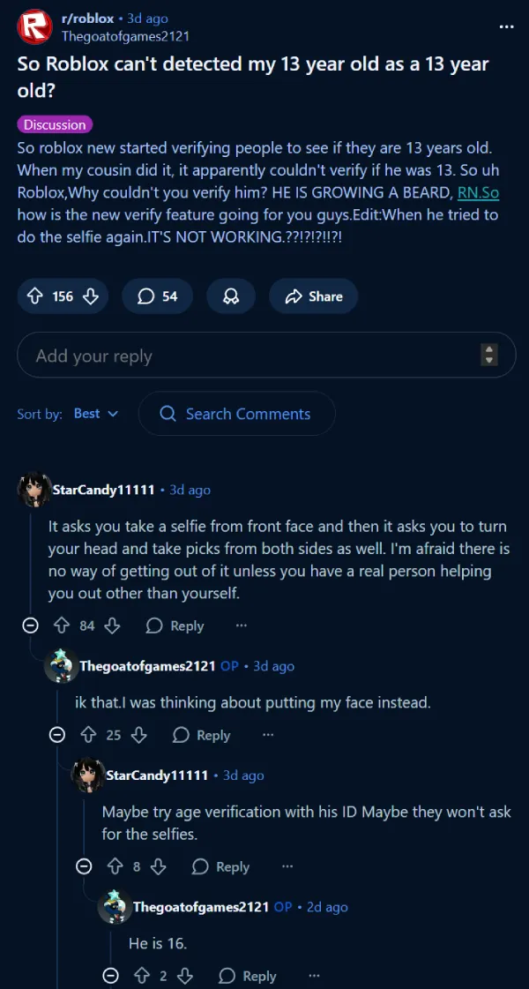The width and height of the screenshot is (529, 989).
Task: Collapse the "ik that" reply thread
Action: (x=56, y=735)
